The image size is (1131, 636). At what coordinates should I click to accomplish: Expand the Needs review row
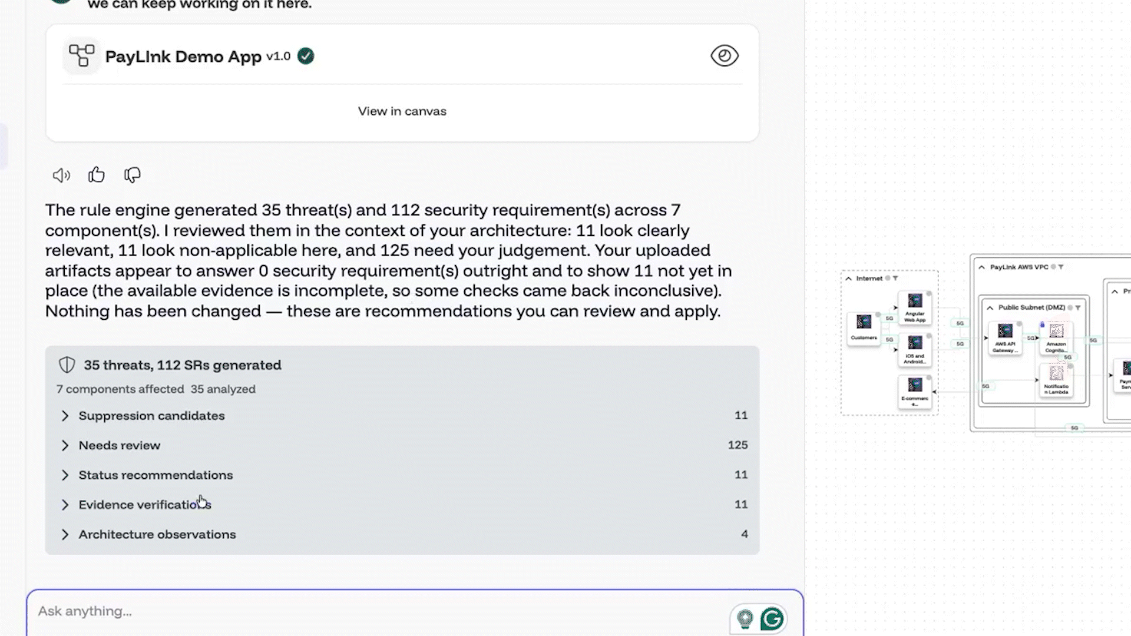point(402,445)
